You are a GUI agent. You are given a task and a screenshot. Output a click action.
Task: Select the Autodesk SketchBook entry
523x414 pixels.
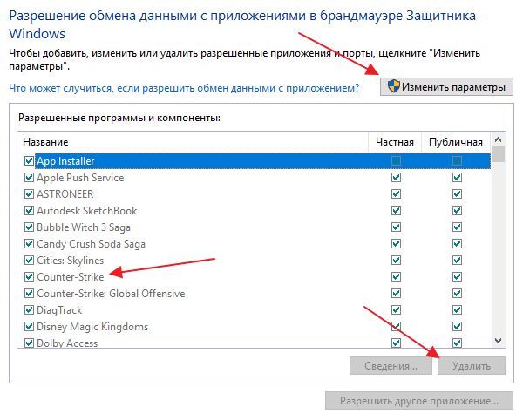[x=86, y=211]
